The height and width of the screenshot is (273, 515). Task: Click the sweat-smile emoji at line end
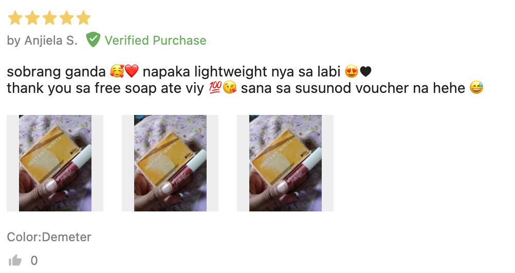click(x=476, y=88)
